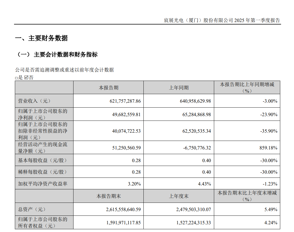Click column header 本报告期

(108, 88)
